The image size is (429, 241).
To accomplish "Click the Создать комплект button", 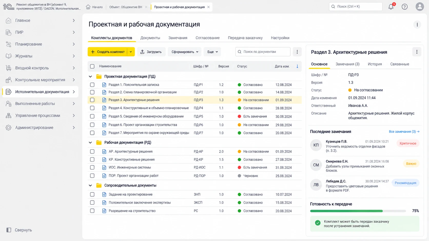I will pos(108,52).
